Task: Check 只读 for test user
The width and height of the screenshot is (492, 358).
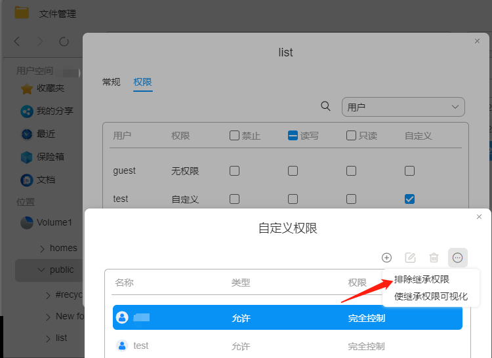Action: [x=351, y=199]
